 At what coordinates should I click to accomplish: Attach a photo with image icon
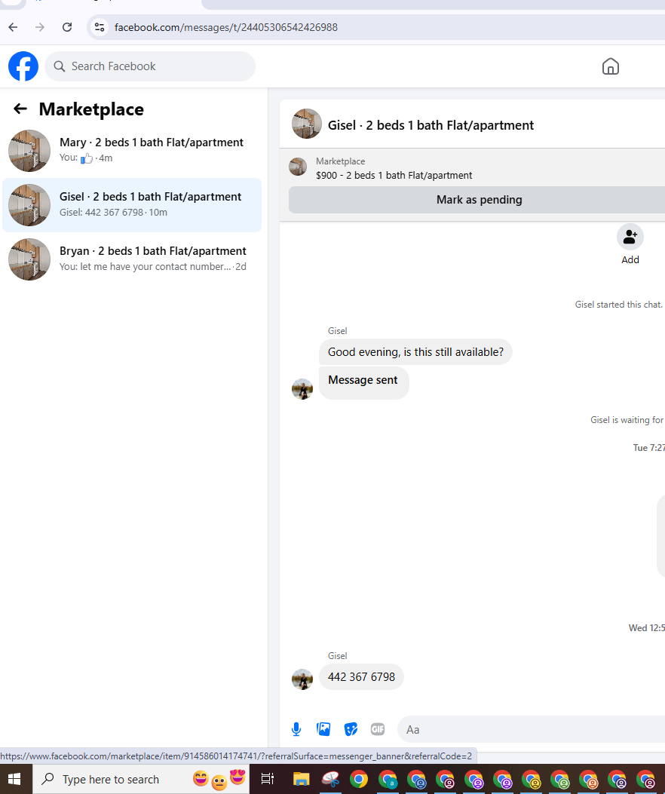tap(323, 729)
